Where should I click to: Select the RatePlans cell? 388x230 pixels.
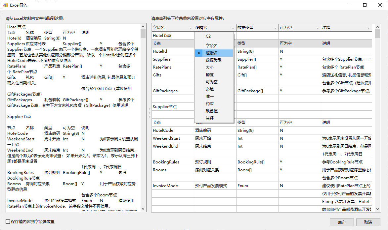(173, 67)
